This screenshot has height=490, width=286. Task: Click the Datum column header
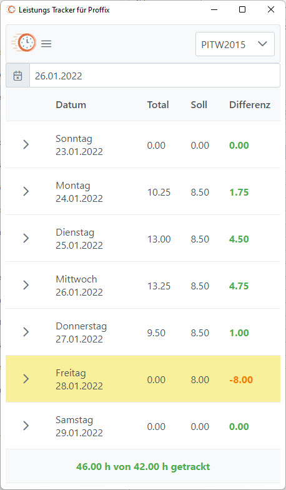(x=71, y=105)
